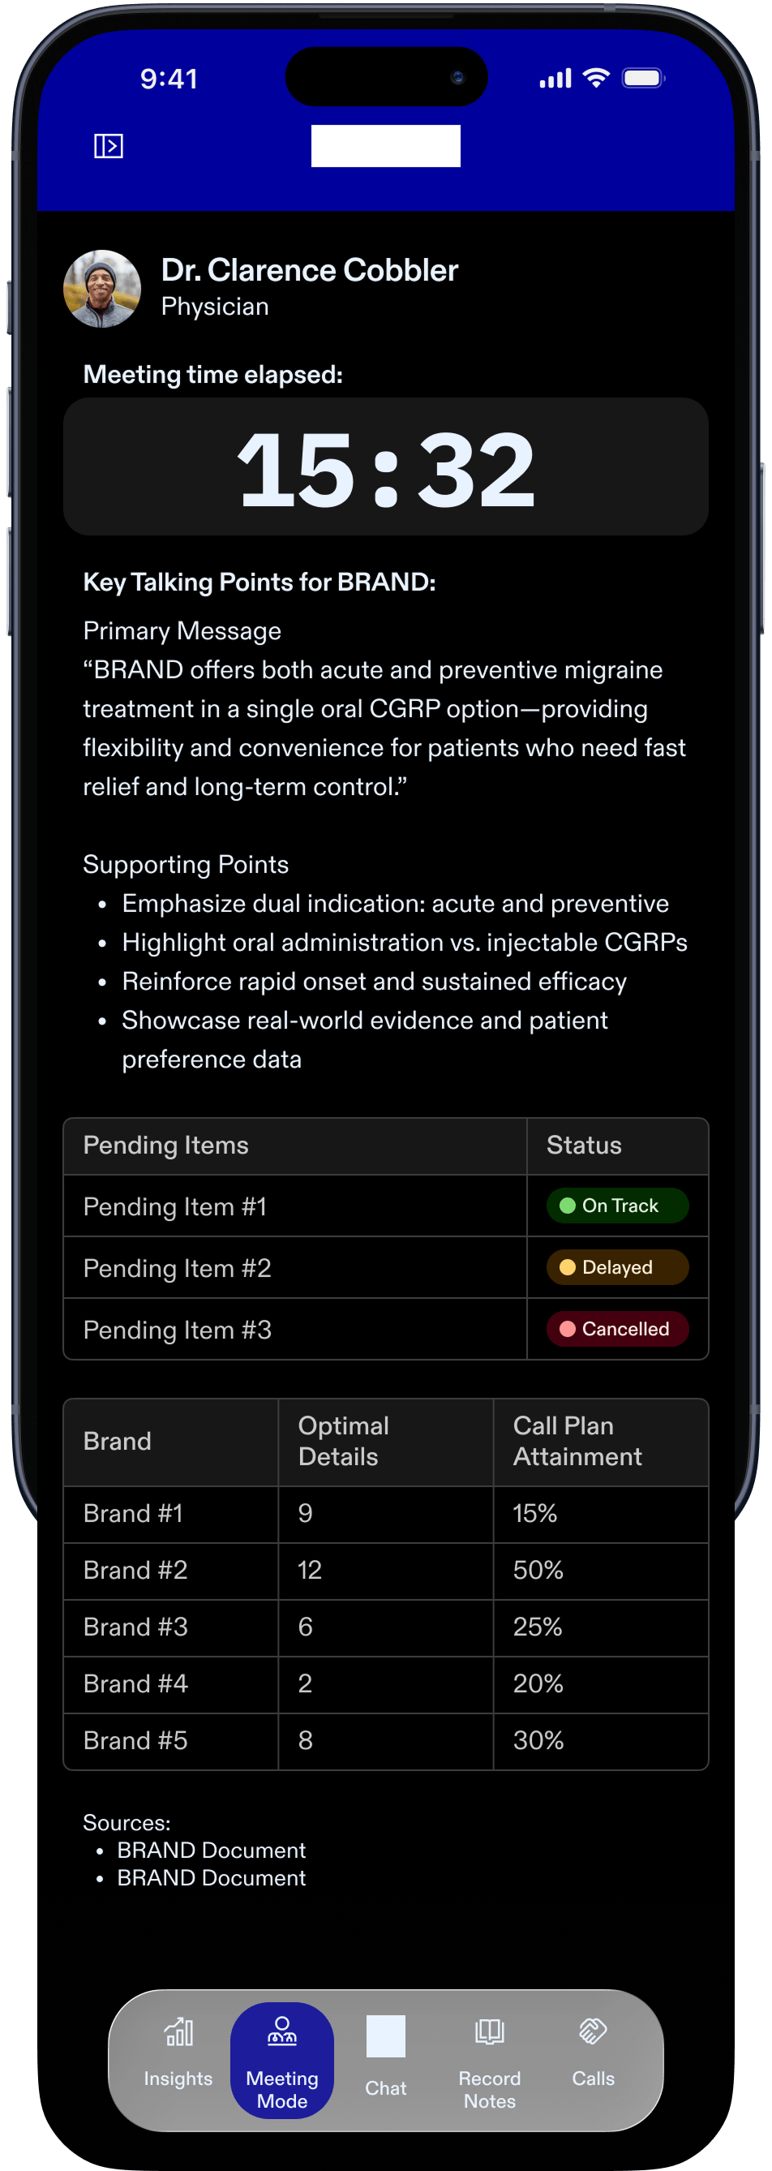Image resolution: width=772 pixels, height=2171 pixels.
Task: Open the Insights bar chart icon
Action: click(178, 2031)
